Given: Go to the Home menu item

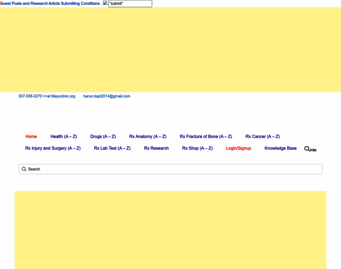Looking at the screenshot, I should tap(31, 136).
